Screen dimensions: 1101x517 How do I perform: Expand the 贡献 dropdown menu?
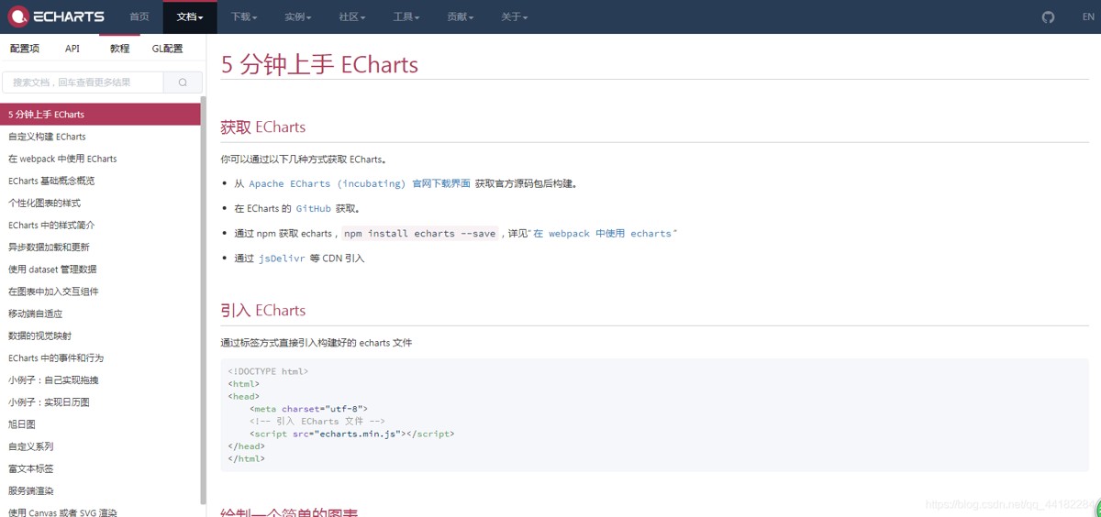pos(461,16)
